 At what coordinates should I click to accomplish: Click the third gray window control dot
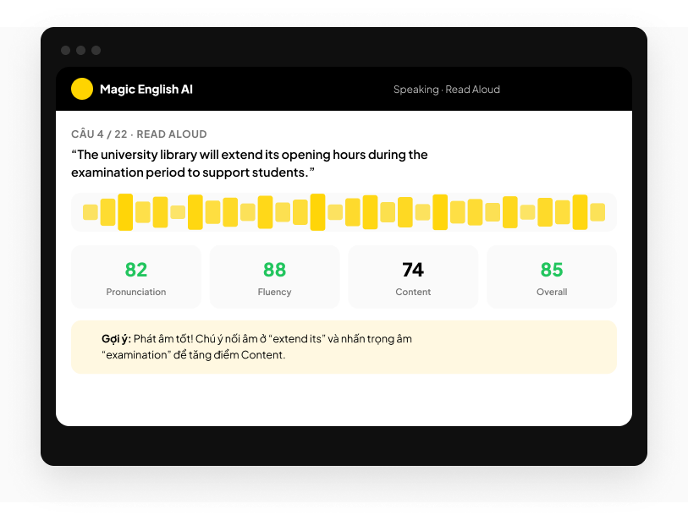tap(96, 51)
